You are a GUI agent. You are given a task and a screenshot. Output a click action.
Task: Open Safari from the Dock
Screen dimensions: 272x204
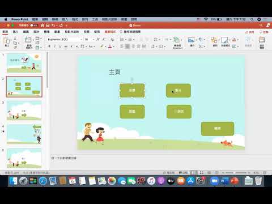tap(43, 181)
